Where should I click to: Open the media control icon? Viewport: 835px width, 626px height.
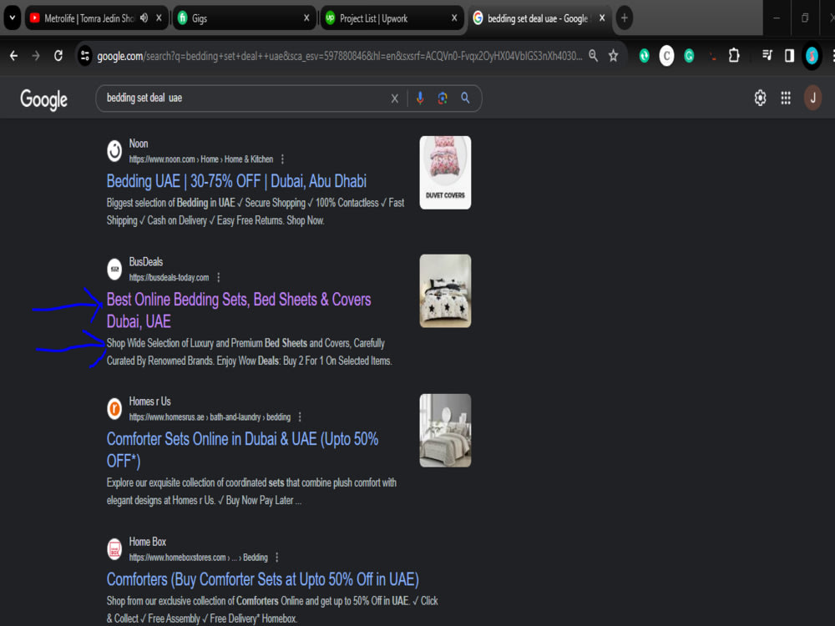click(x=767, y=55)
